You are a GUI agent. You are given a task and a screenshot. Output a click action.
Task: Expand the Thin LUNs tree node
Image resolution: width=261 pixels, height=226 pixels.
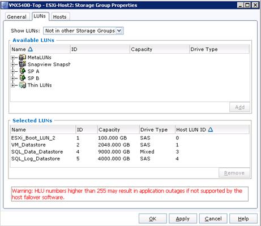[12, 85]
